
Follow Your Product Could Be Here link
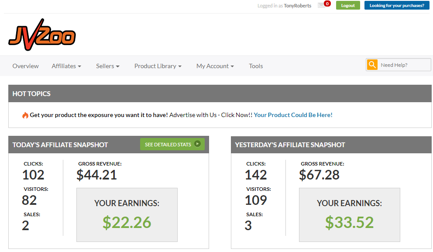click(x=293, y=115)
